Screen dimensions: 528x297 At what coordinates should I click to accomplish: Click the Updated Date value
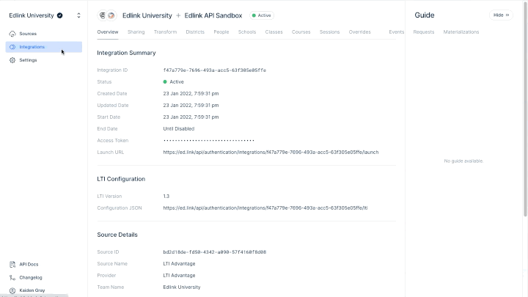click(191, 106)
